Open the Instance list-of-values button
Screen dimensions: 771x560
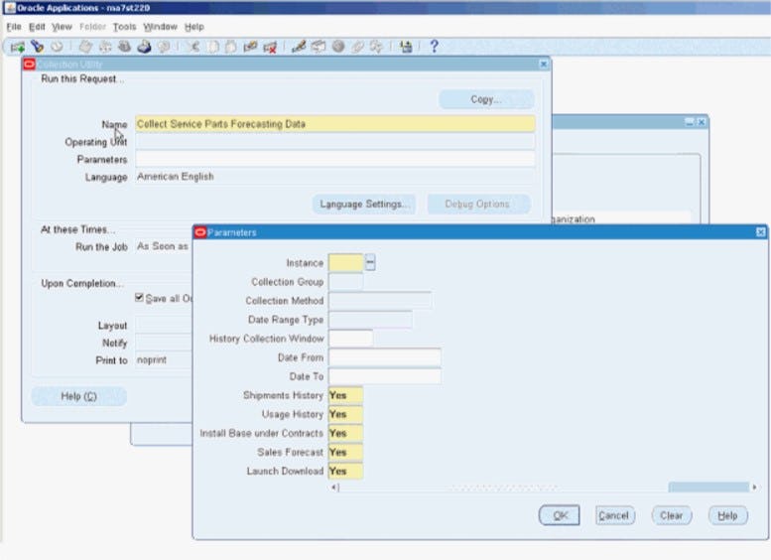click(x=370, y=262)
